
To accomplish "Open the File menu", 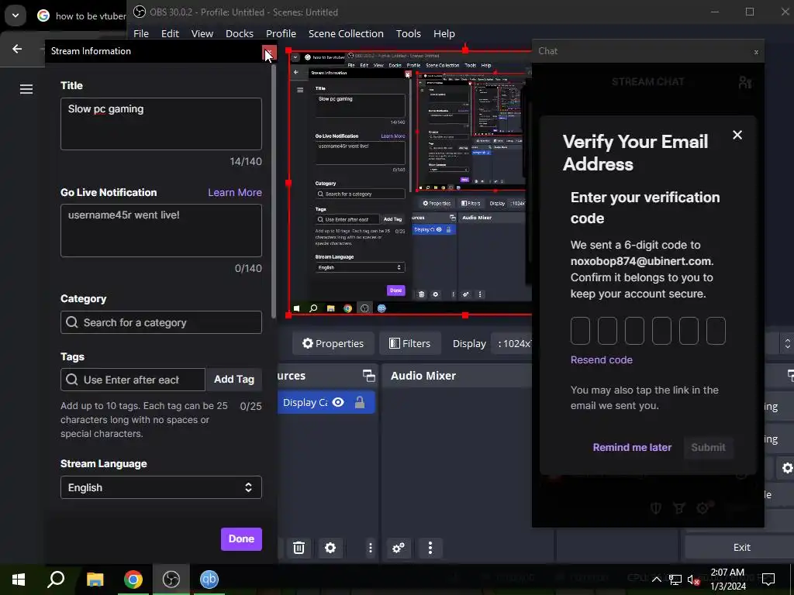I will point(141,33).
